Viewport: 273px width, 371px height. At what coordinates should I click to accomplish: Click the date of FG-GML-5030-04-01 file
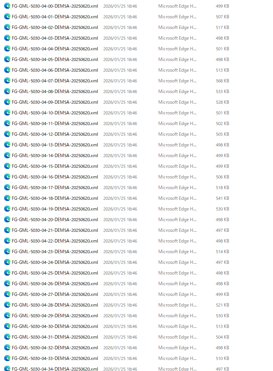coord(120,17)
